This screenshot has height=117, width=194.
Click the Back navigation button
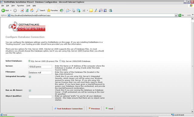[5, 11]
